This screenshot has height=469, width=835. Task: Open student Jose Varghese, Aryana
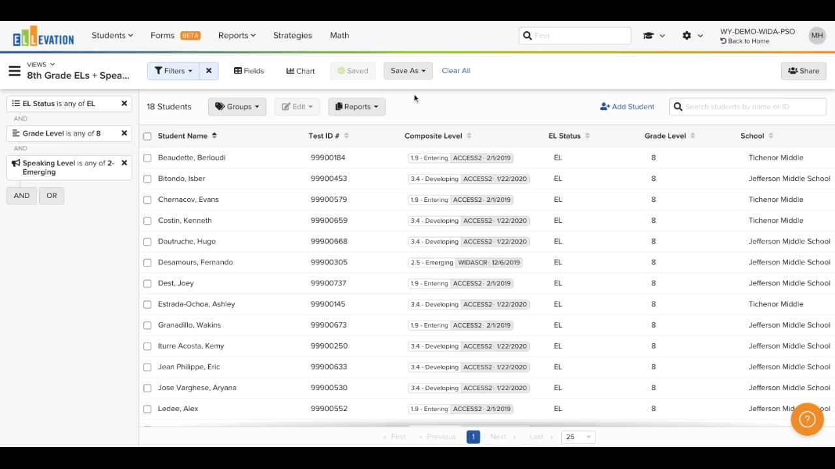(197, 388)
